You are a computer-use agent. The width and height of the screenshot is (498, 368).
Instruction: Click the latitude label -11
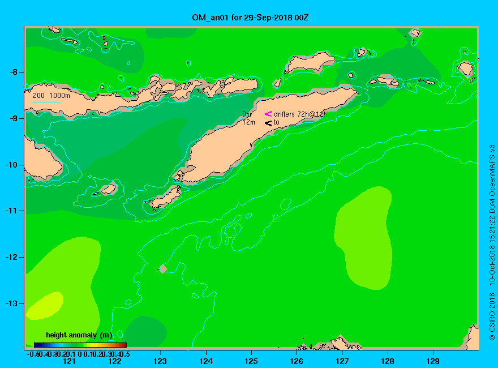[11, 211]
